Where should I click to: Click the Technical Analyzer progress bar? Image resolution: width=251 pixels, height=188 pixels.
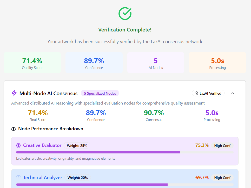pyautogui.click(x=125, y=184)
